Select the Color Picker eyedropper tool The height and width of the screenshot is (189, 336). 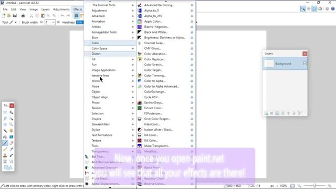[11, 149]
